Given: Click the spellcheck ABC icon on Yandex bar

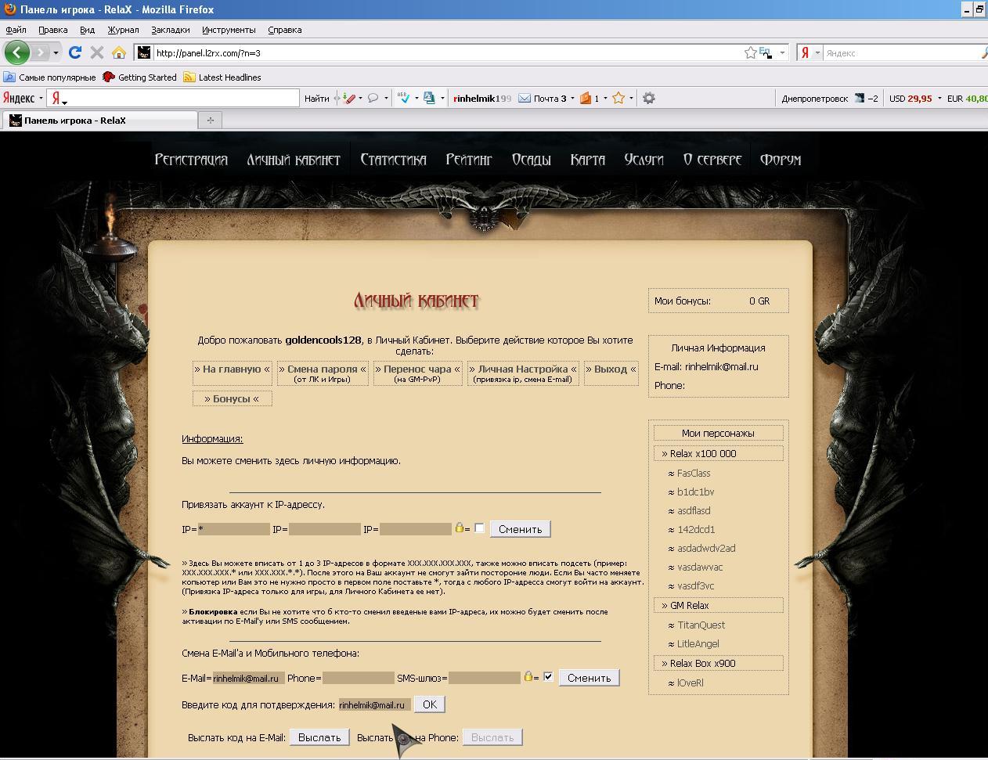Looking at the screenshot, I should [404, 98].
